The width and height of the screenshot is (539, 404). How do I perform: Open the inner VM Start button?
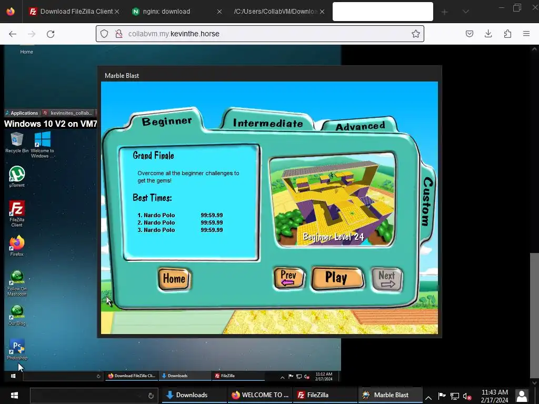[x=13, y=376]
